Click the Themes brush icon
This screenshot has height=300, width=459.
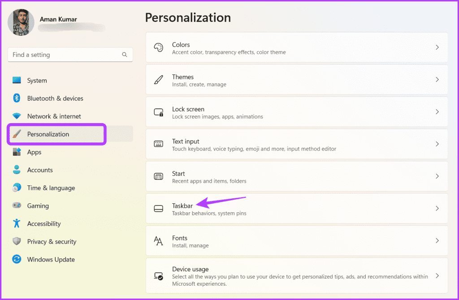(158, 80)
